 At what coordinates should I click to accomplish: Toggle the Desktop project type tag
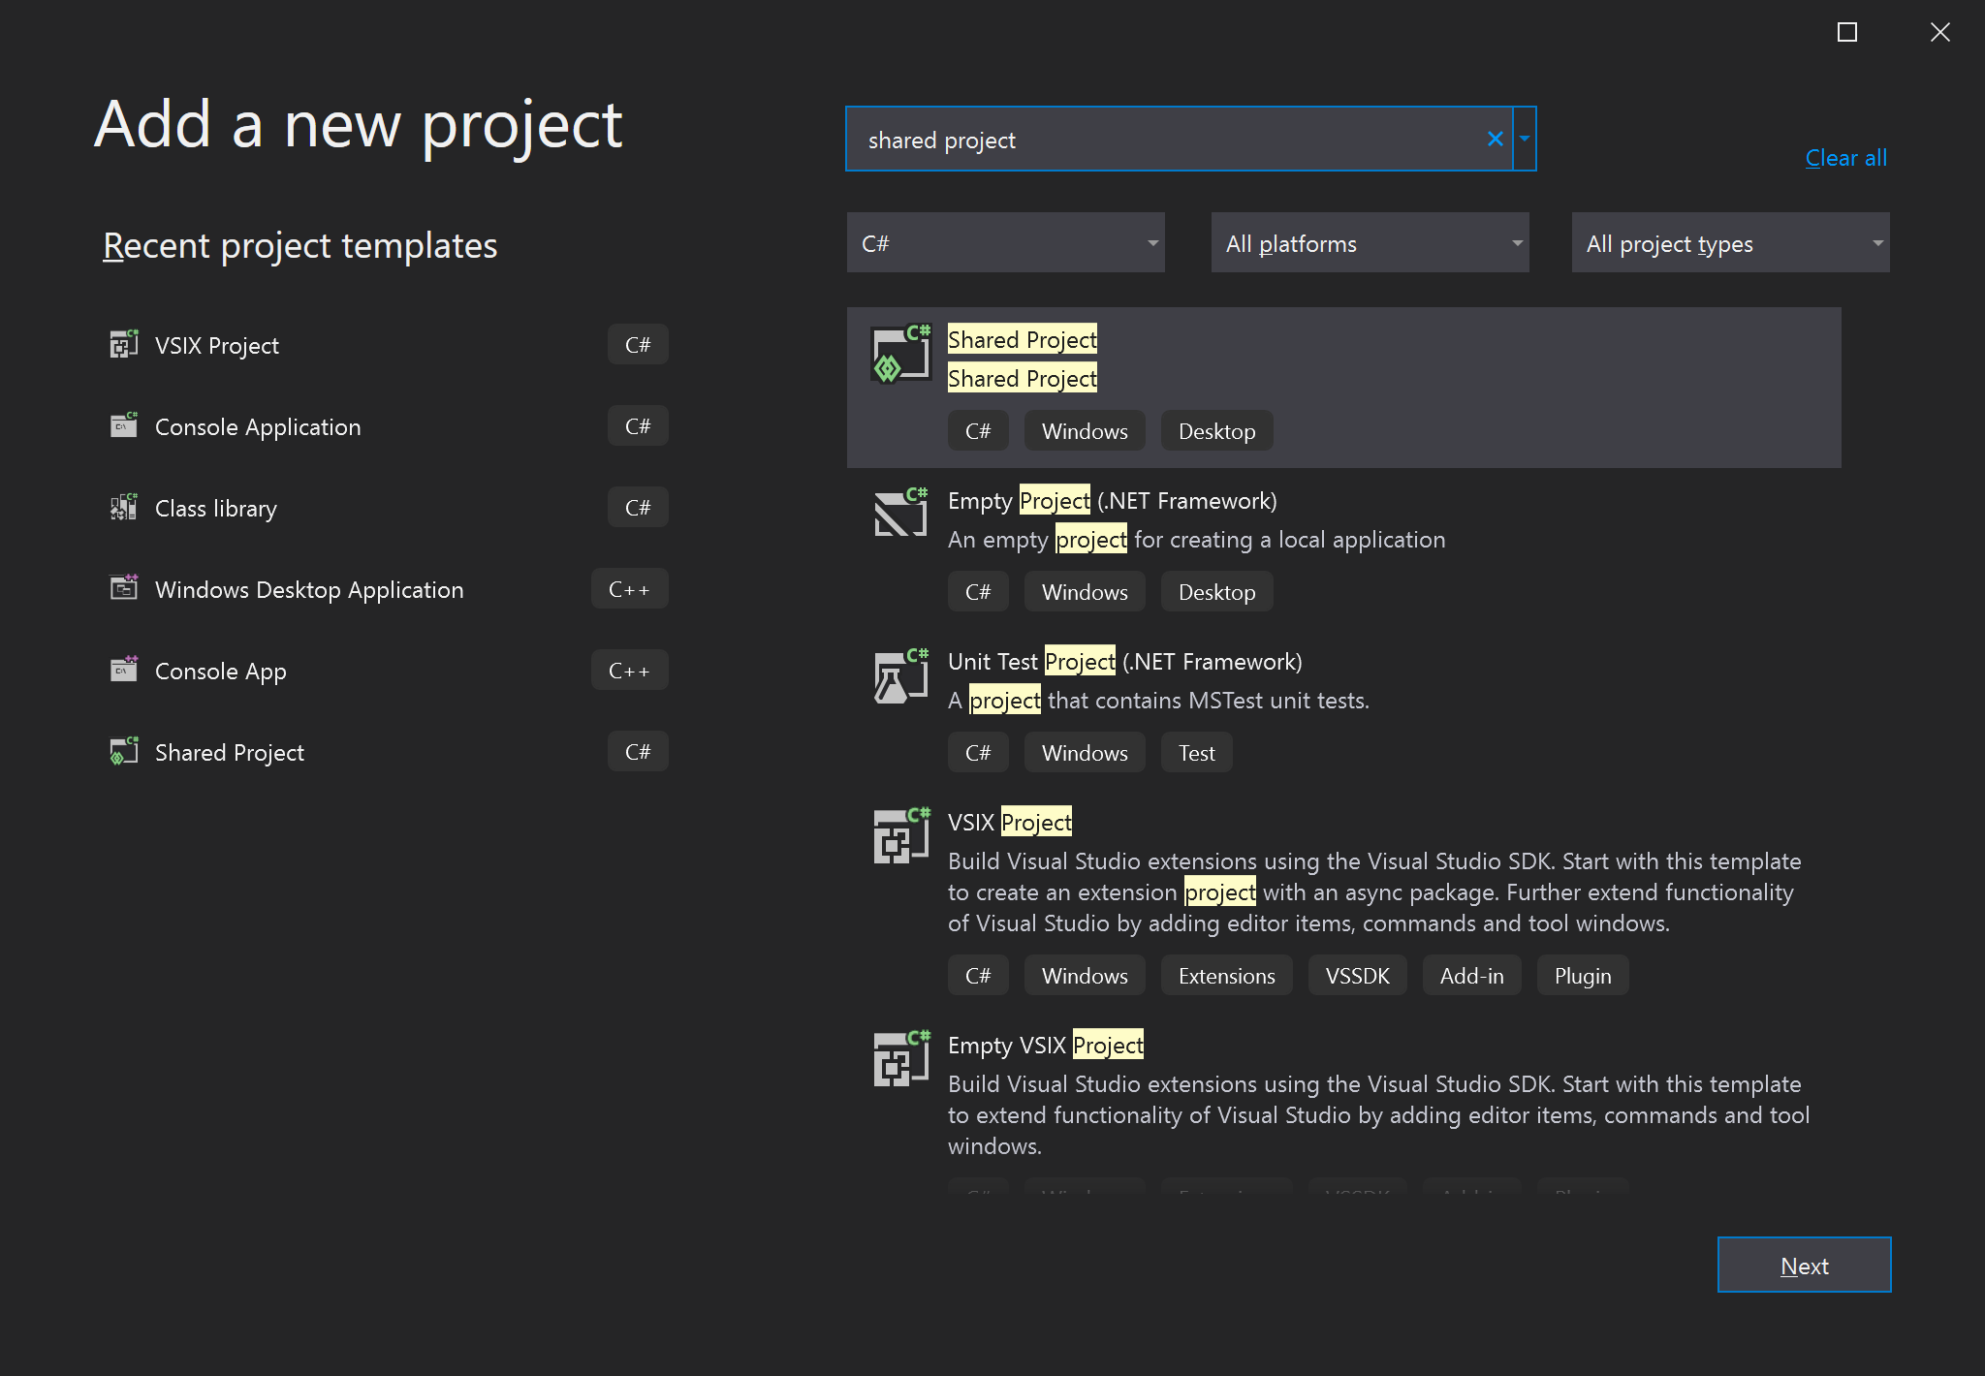coord(1217,430)
